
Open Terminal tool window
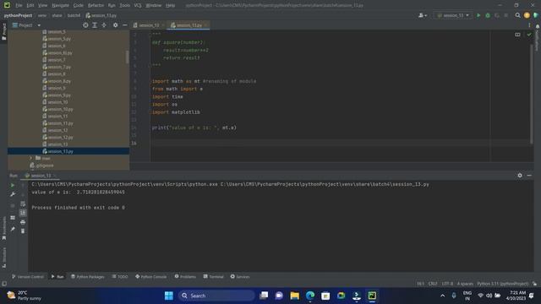pyautogui.click(x=213, y=277)
